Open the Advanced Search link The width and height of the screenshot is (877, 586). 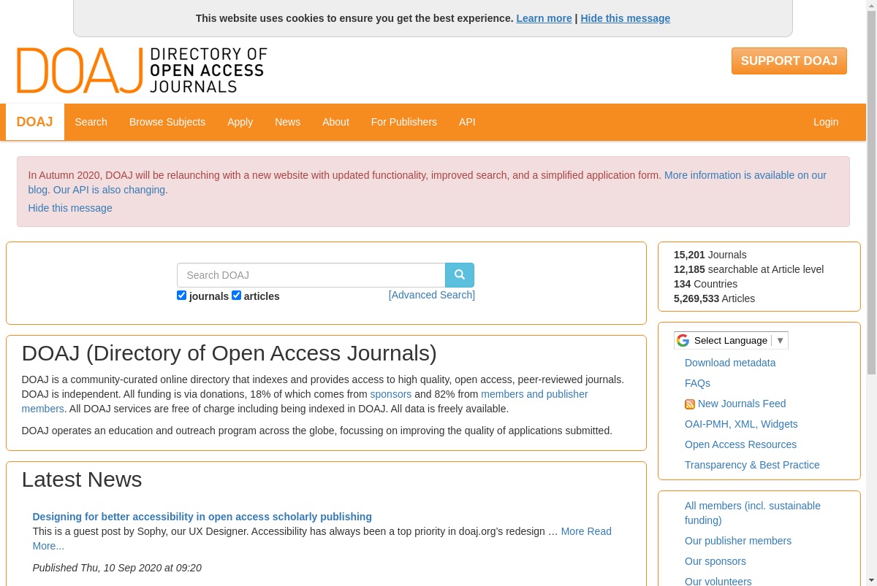click(x=432, y=295)
